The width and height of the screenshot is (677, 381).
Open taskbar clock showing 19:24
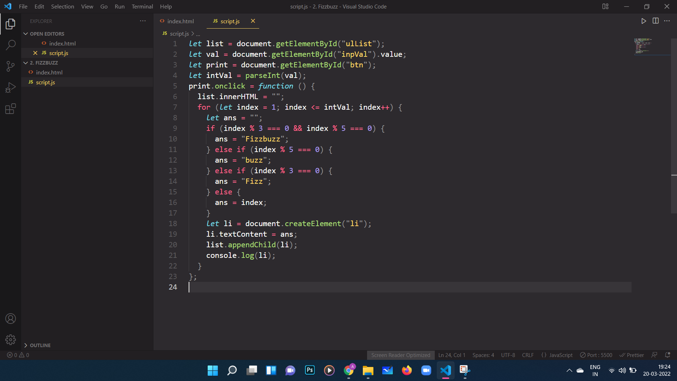(x=657, y=370)
